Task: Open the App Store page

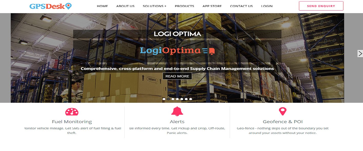Action: click(212, 6)
